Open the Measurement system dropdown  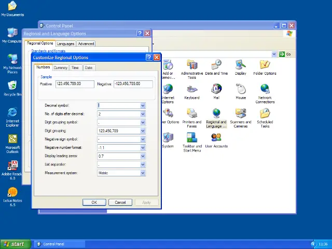(143, 173)
